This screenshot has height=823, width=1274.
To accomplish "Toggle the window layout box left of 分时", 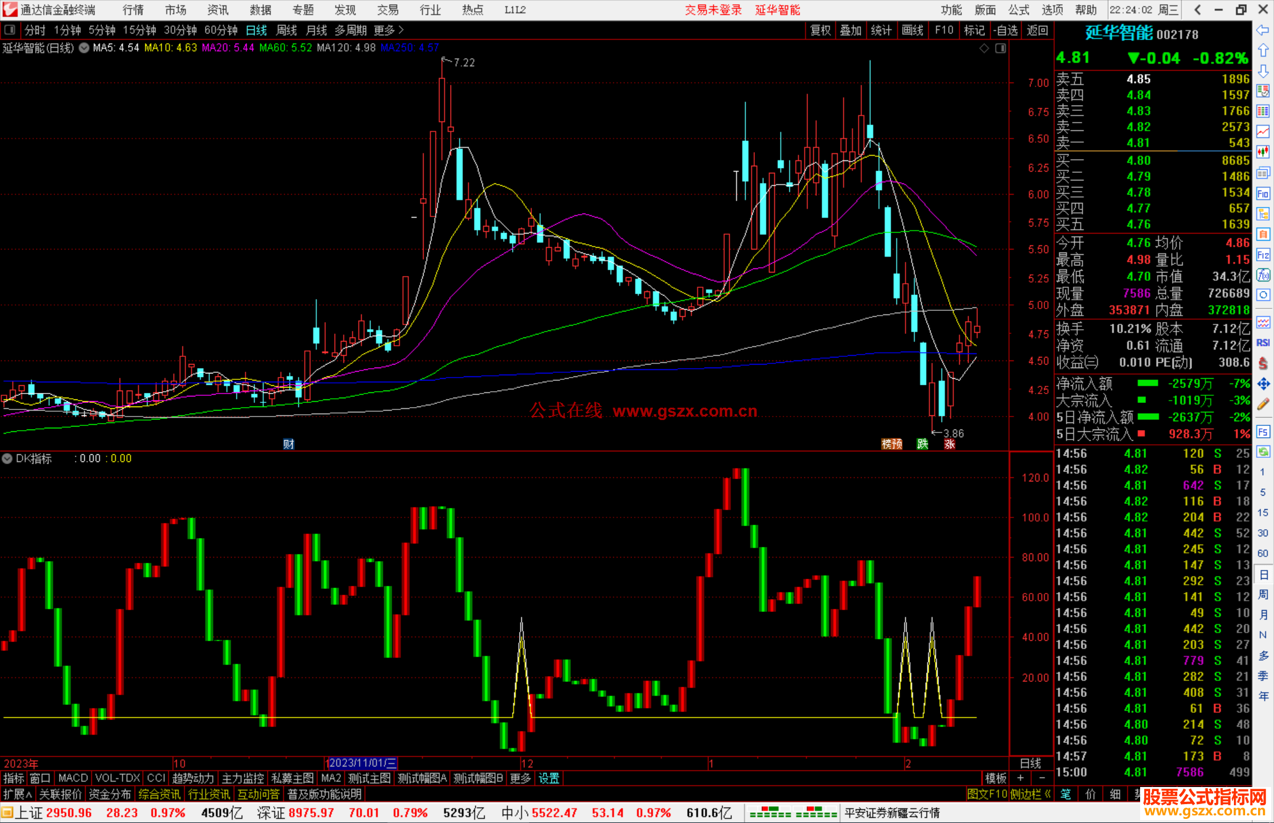I will coord(9,30).
